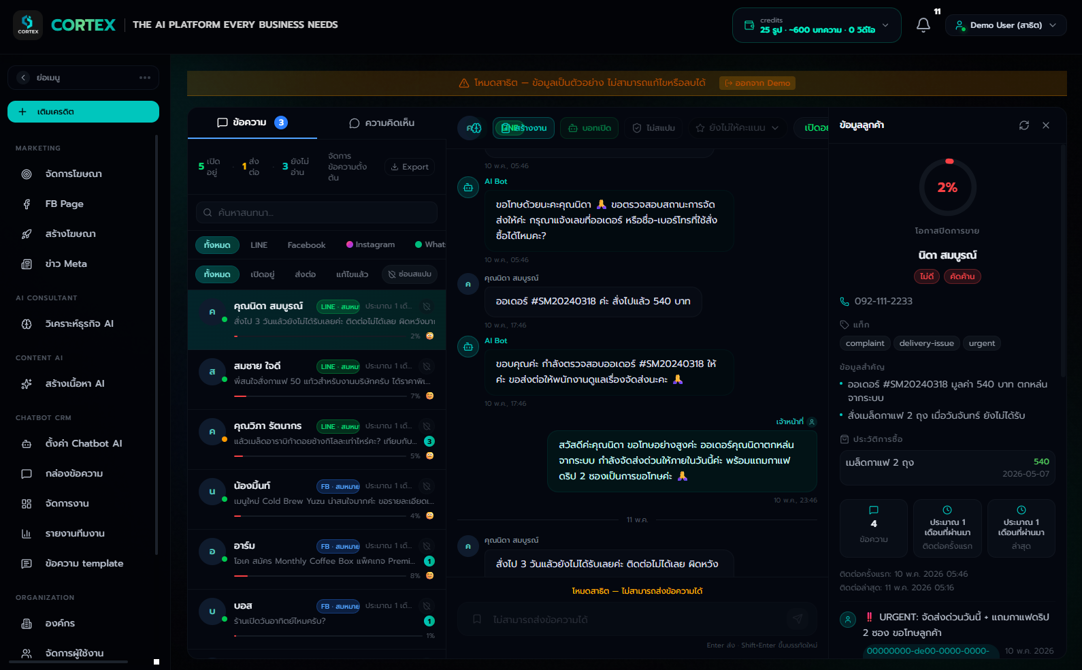The width and height of the screenshot is (1082, 670).
Task: Open the notifications bell
Action: pos(923,25)
